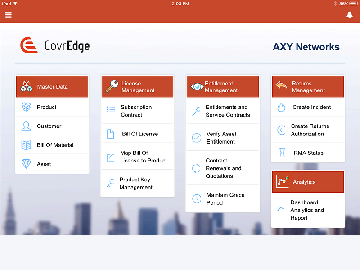Open Dashboard Analytics and Report
Viewport: 360px width, 270px height.
point(308,210)
